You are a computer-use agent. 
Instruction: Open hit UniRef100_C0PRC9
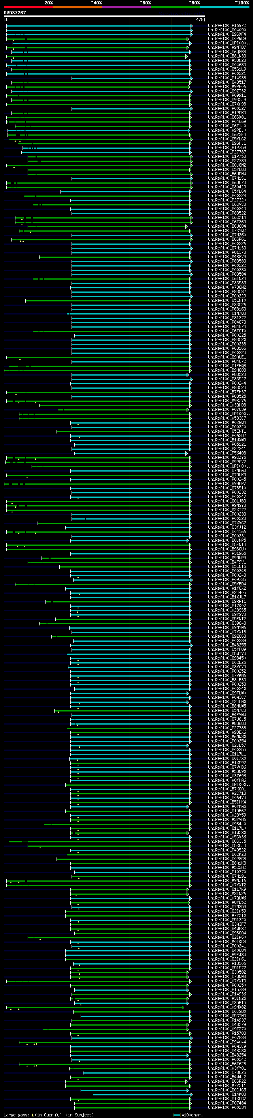click(227, 38)
